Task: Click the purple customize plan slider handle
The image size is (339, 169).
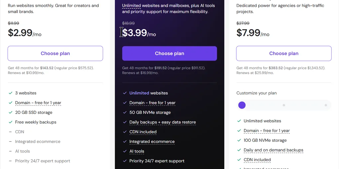Action: click(242, 105)
